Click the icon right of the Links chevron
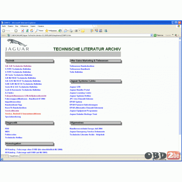 coord(176,35)
